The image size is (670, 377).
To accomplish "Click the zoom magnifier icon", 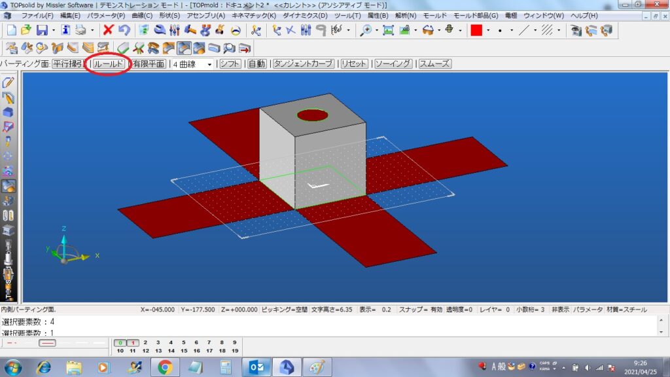I will pyautogui.click(x=366, y=30).
